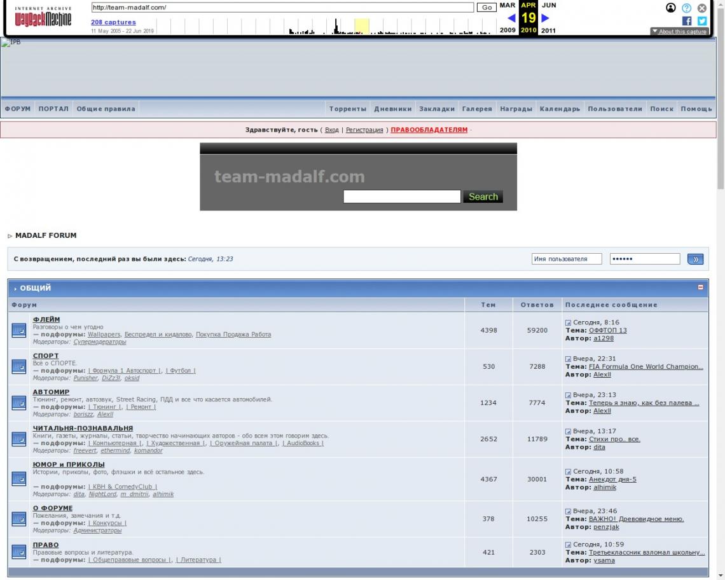Open the ЮМОР и ПРИКОЛЫ forum

tap(69, 464)
